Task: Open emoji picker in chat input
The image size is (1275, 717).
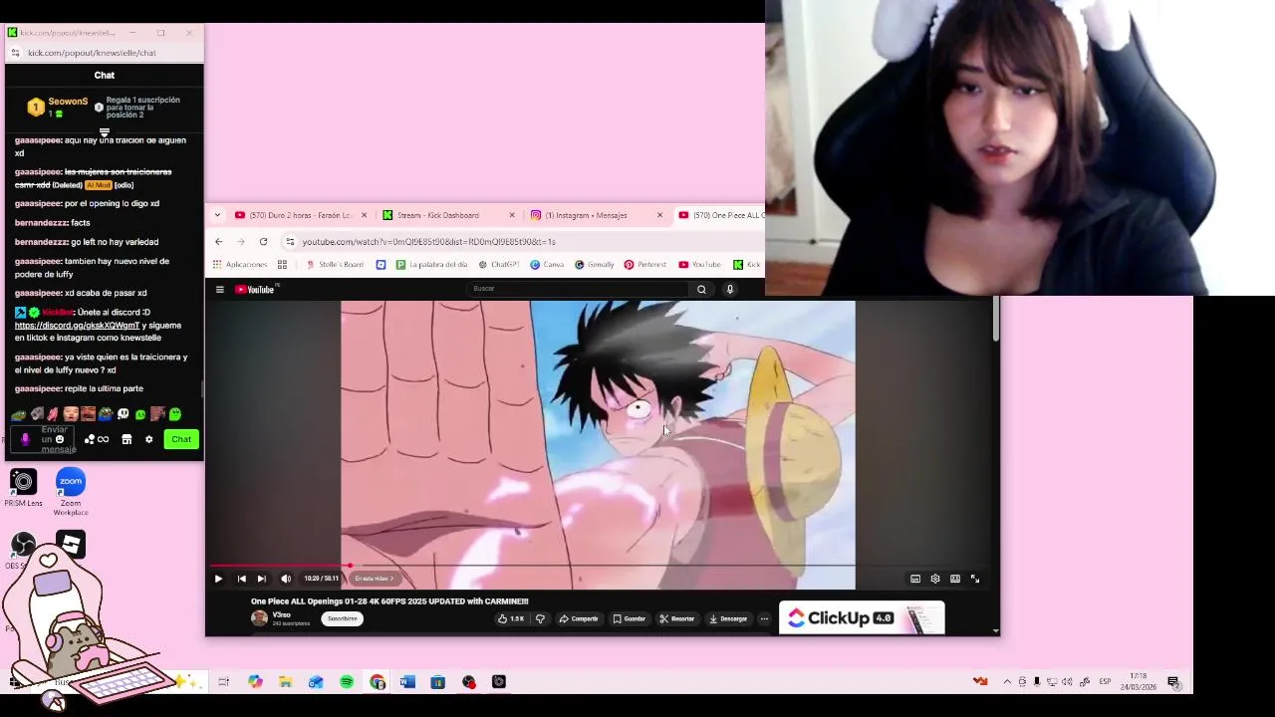Action: coord(60,439)
